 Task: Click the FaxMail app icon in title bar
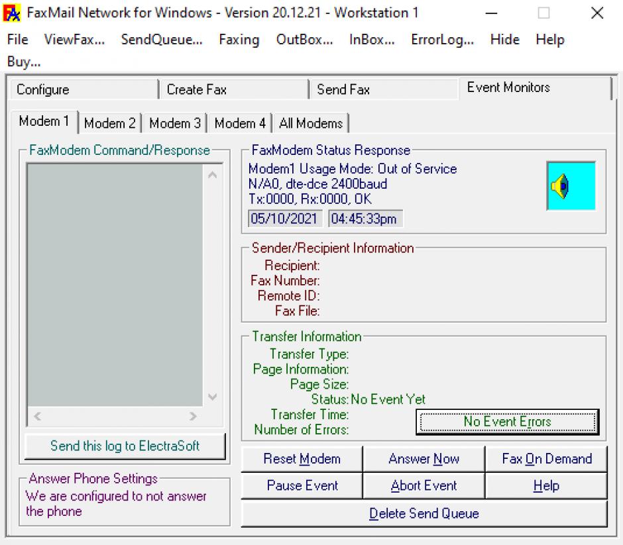coord(11,13)
